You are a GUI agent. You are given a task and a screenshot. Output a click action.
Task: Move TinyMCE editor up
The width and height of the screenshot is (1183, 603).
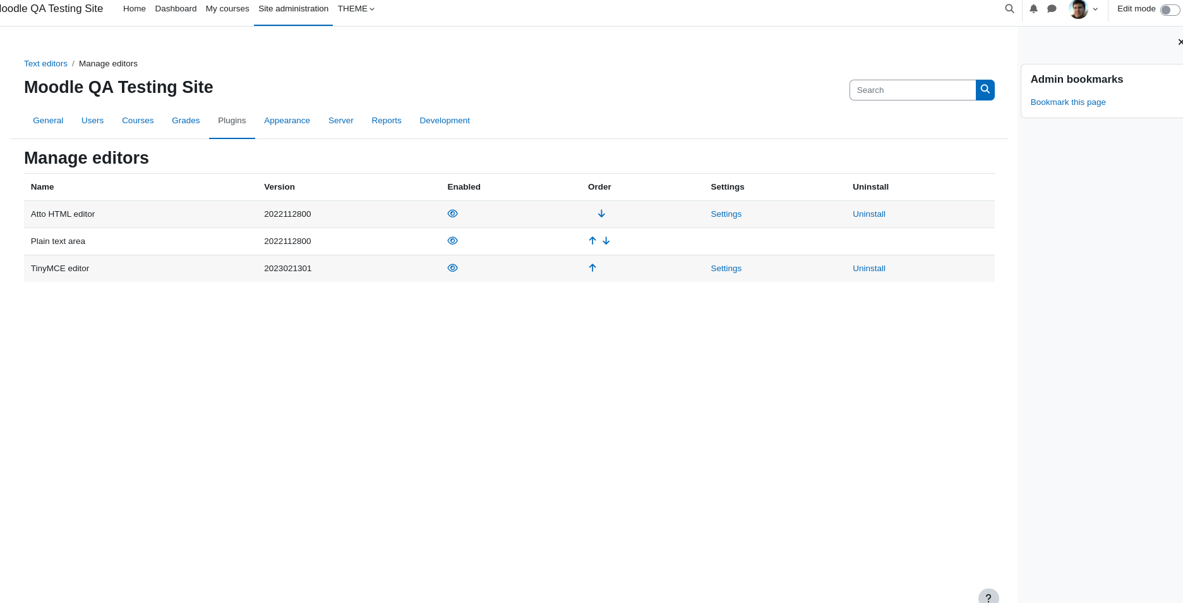pyautogui.click(x=592, y=268)
